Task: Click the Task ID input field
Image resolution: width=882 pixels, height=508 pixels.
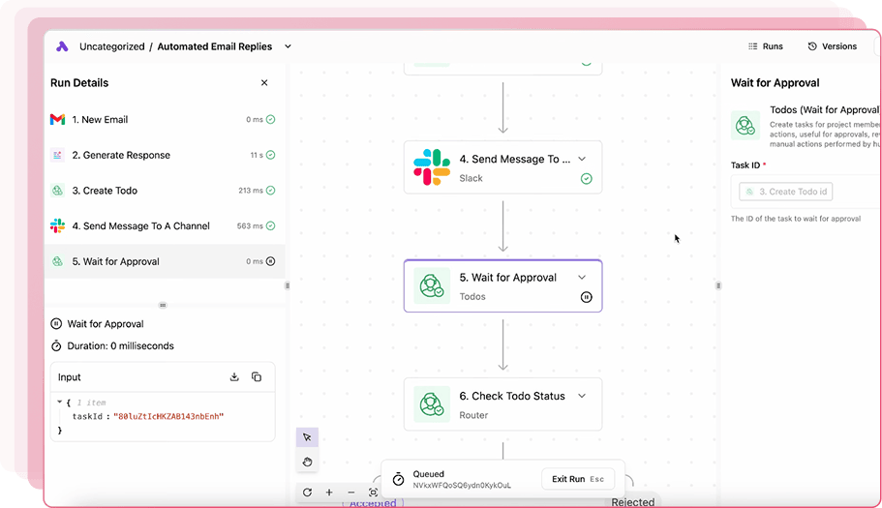Action: click(806, 192)
